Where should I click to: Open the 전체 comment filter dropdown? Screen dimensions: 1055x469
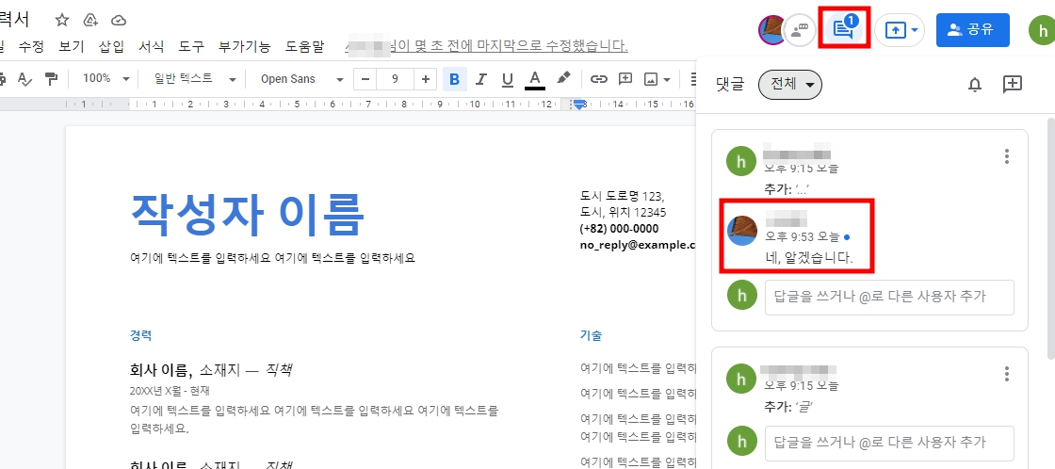(x=790, y=85)
